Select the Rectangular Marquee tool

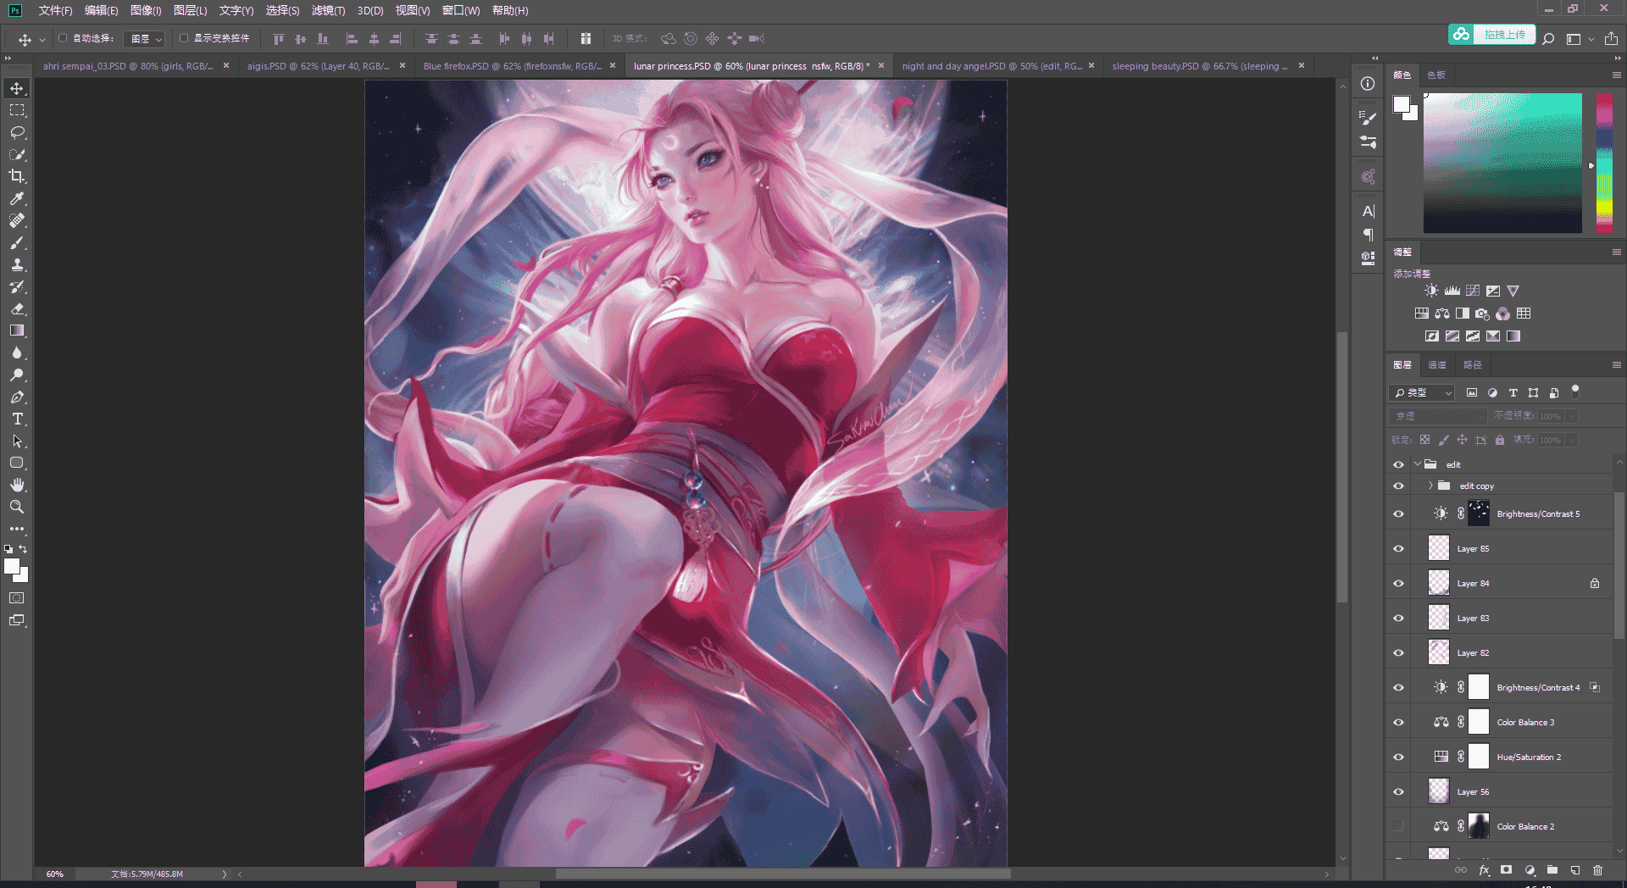[17, 110]
